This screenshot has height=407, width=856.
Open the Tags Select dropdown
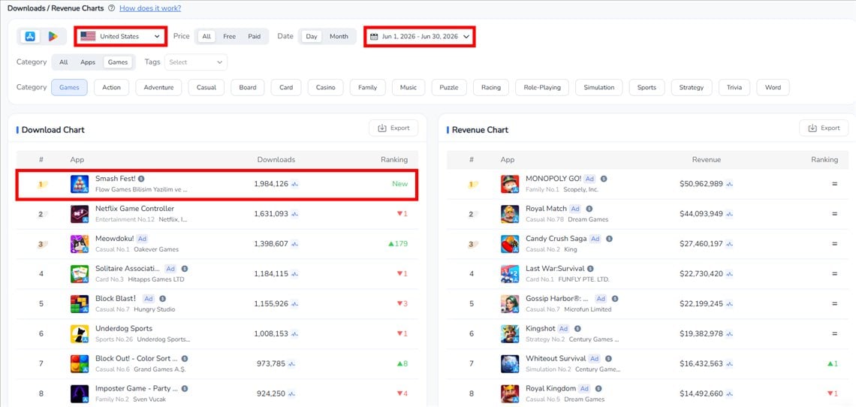pos(196,62)
